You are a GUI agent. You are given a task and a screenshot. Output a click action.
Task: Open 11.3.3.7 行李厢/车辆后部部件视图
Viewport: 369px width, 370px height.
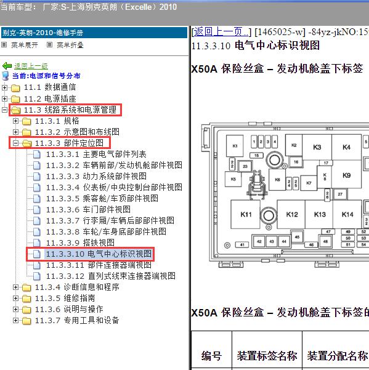pos(110,220)
